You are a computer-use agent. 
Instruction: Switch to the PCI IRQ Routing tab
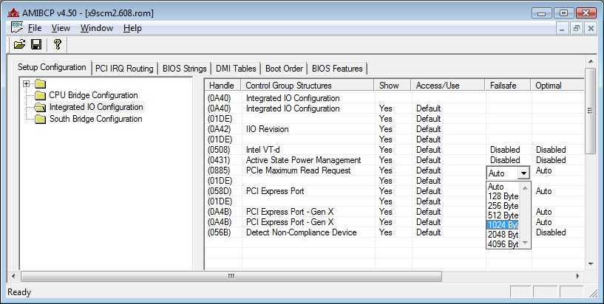[124, 69]
